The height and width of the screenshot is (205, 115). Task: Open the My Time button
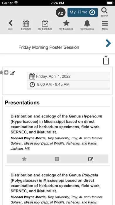click(x=82, y=12)
